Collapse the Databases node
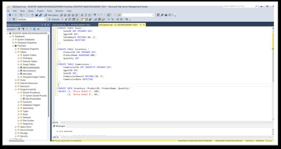Screen dimensions: 281x149 [x=10, y=36]
